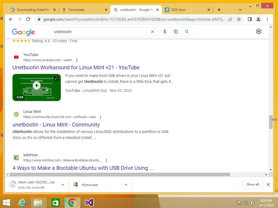The height and width of the screenshot is (208, 278).
Task: Open more options for the YouTube result
Action: (x=77, y=60)
